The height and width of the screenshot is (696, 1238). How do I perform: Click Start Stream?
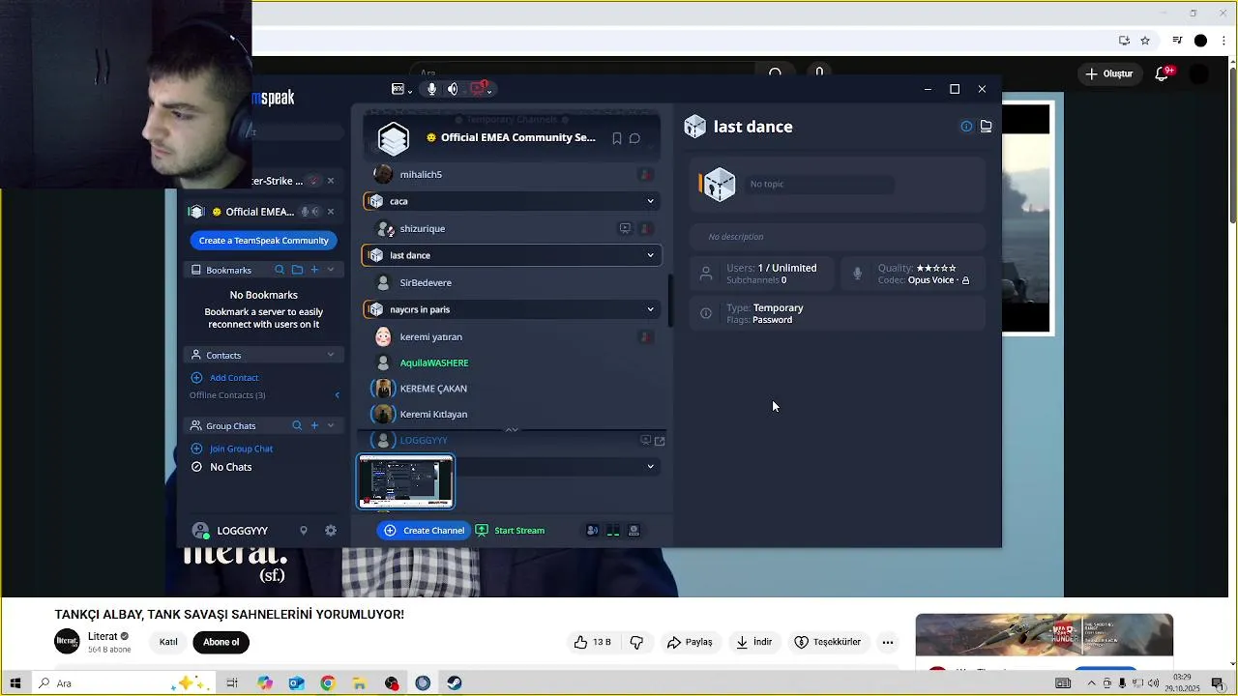tap(510, 530)
